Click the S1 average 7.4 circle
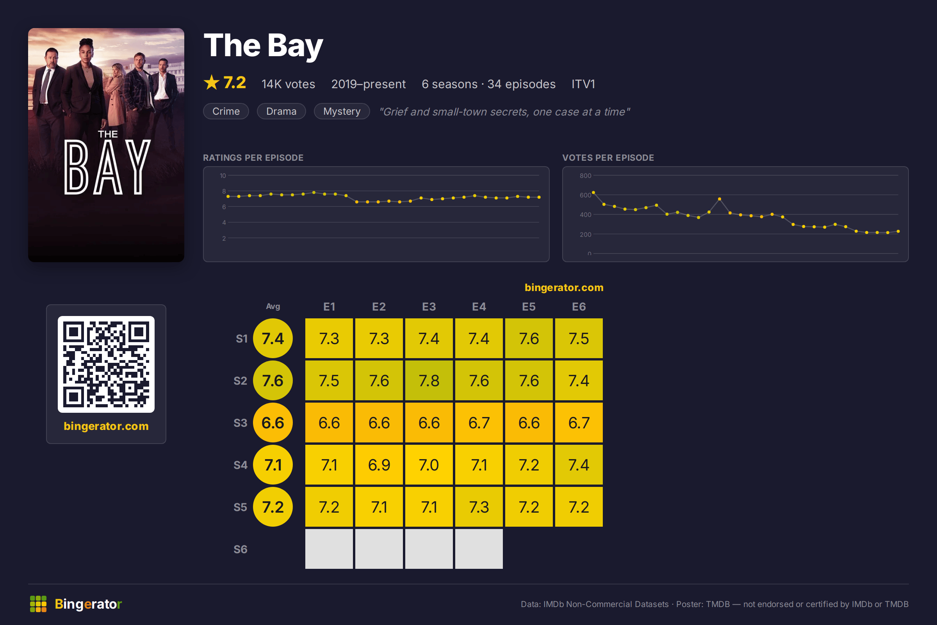The width and height of the screenshot is (937, 625). (x=273, y=338)
